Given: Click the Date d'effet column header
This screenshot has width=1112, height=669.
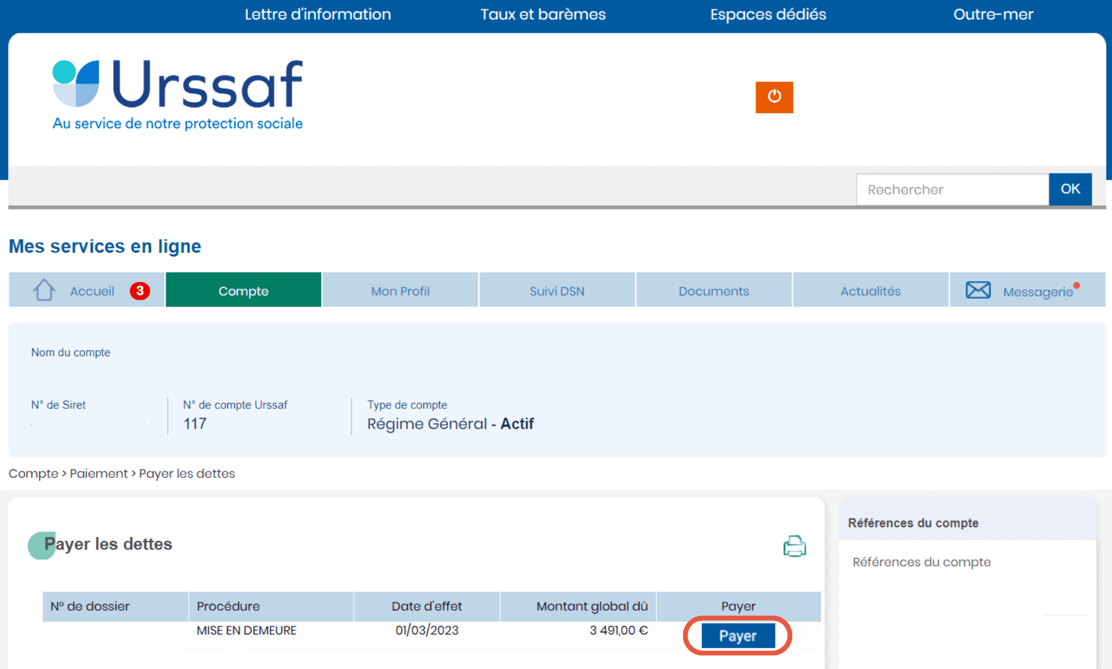Looking at the screenshot, I should [x=427, y=606].
